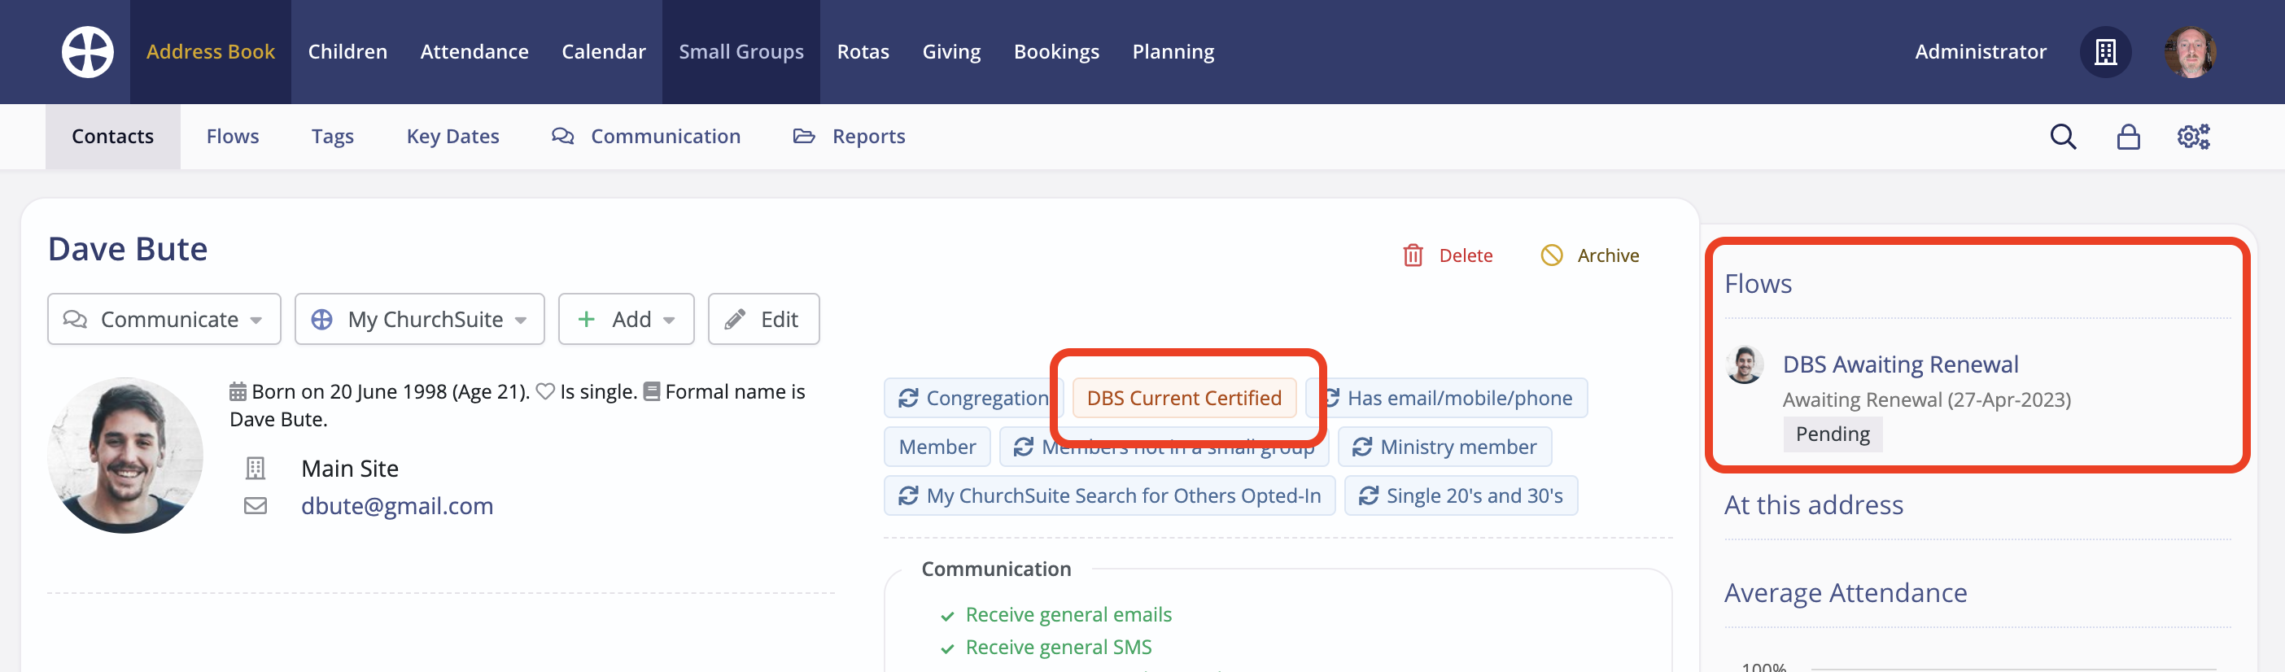Screen dimensions: 2285x672
Task: Click the calendar icon beside the birth date
Action: pyautogui.click(x=238, y=392)
